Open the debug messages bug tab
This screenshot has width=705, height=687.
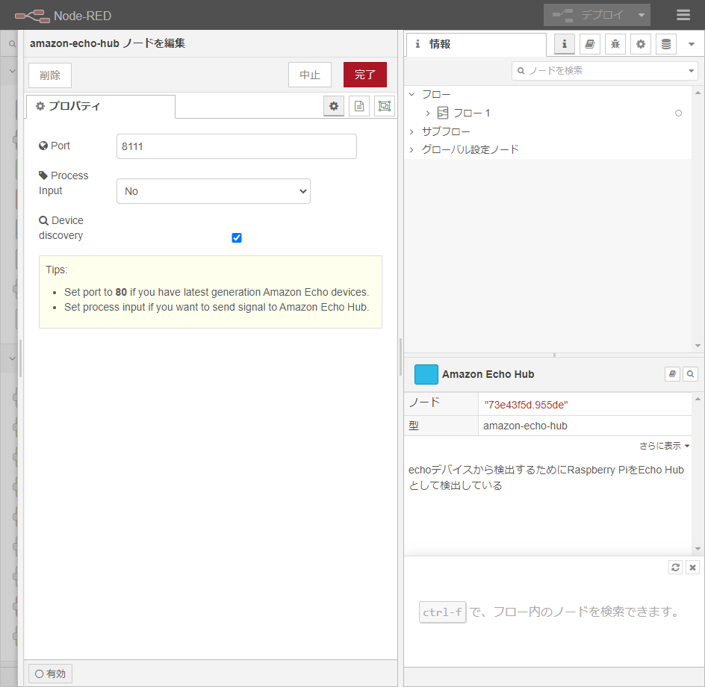click(x=615, y=44)
